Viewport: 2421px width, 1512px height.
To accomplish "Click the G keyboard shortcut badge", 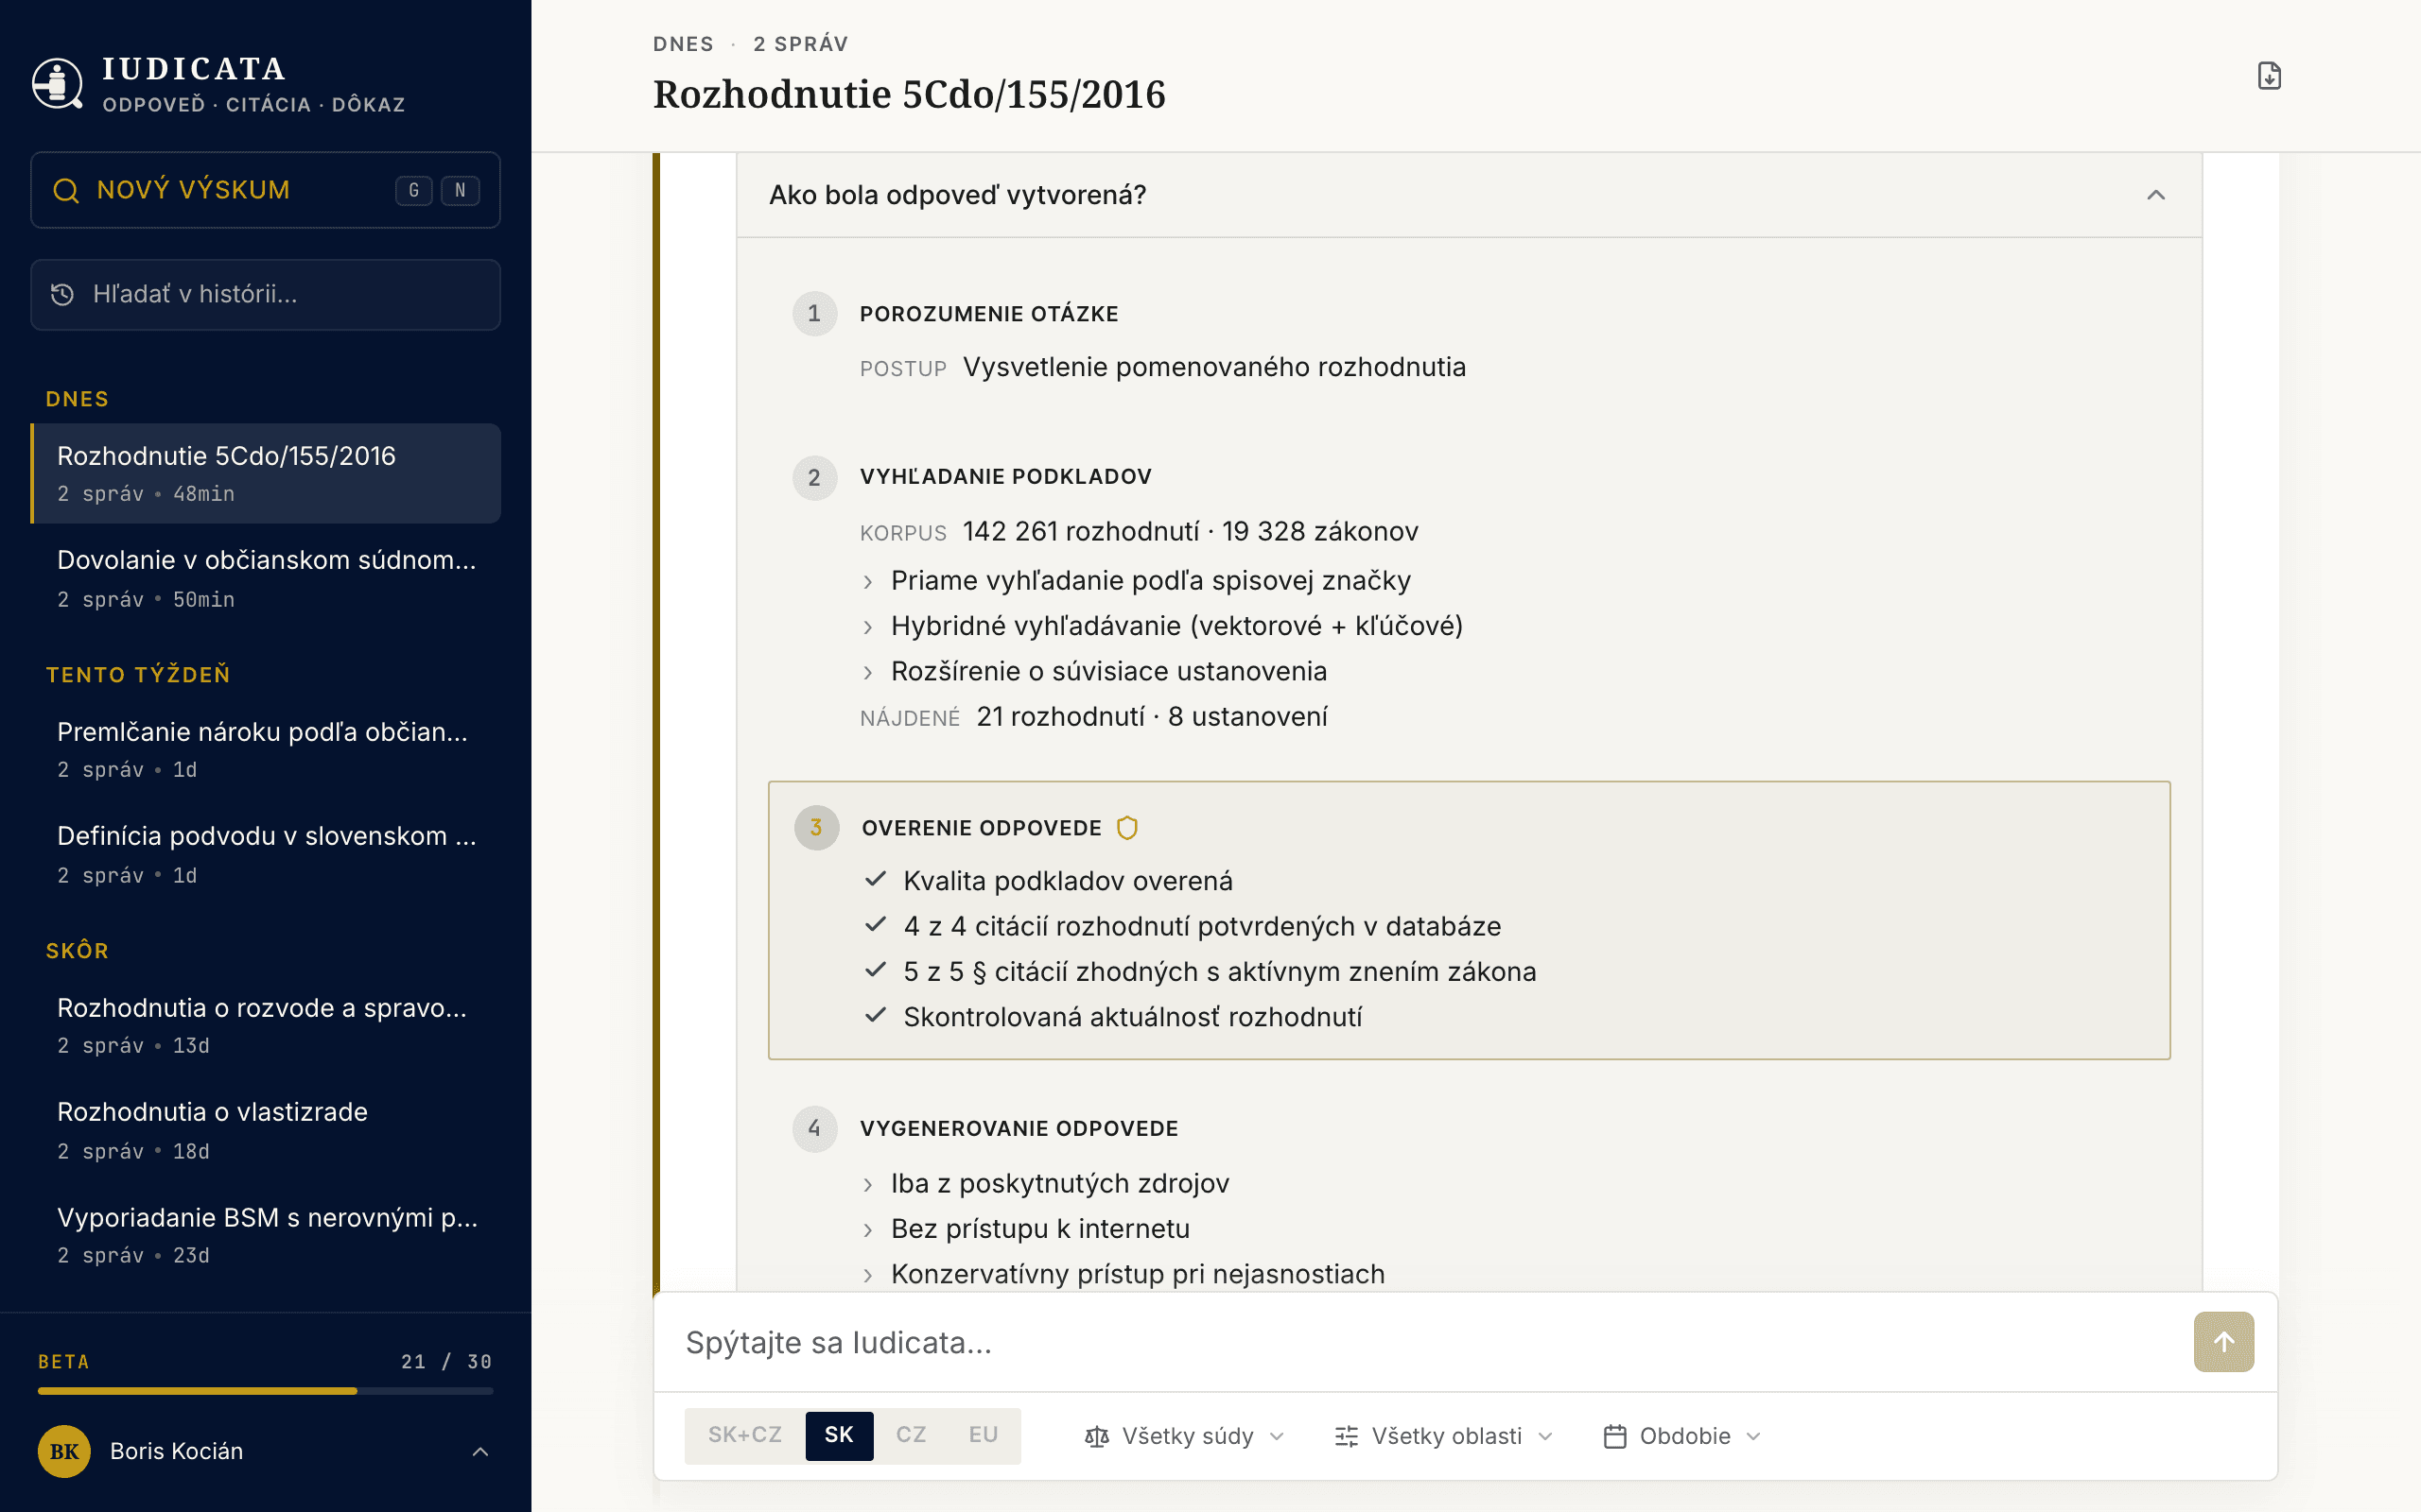I will [413, 190].
